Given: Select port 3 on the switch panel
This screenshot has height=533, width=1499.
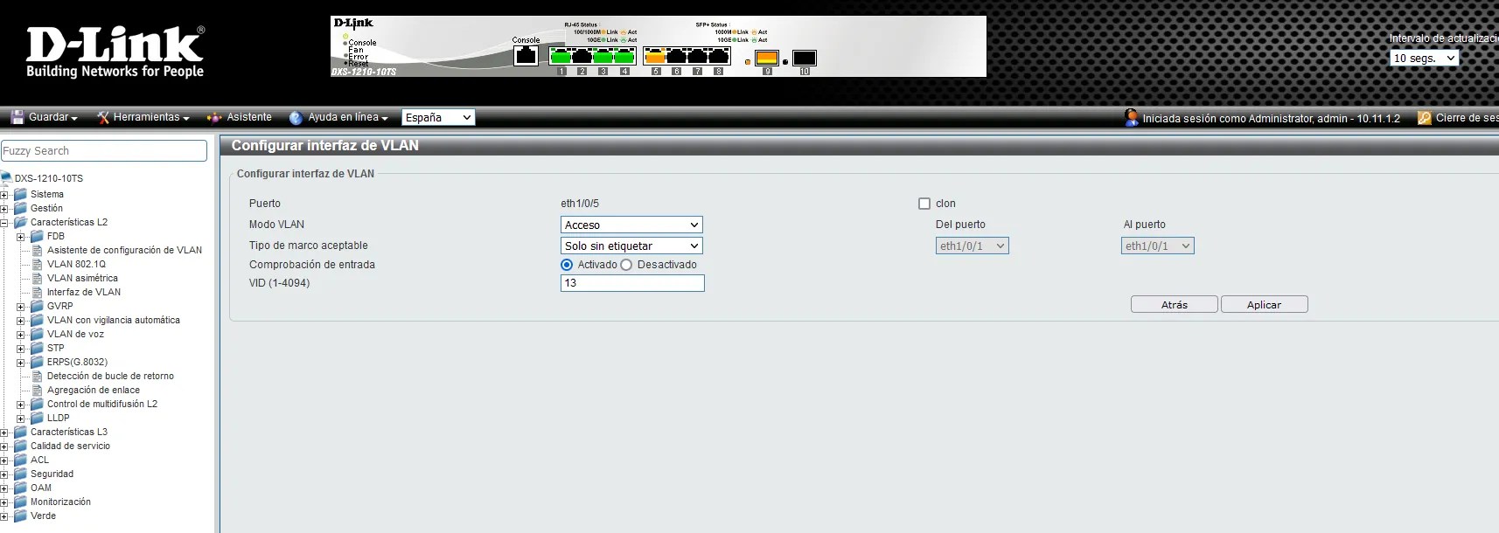Looking at the screenshot, I should tap(603, 57).
